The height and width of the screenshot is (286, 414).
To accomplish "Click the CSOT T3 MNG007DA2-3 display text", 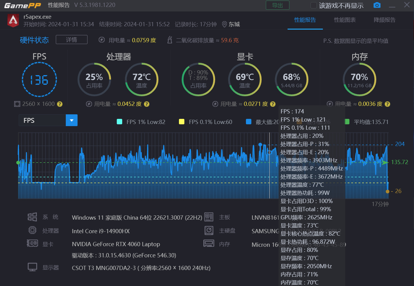I will pos(141,268).
